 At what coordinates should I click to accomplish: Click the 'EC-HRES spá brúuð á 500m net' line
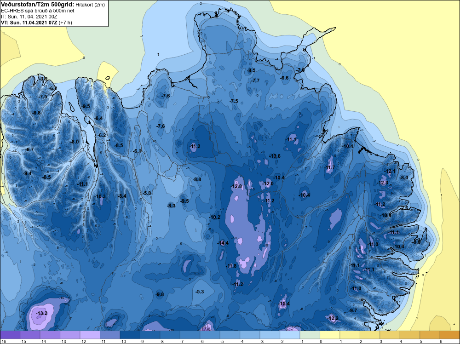(x=38, y=11)
